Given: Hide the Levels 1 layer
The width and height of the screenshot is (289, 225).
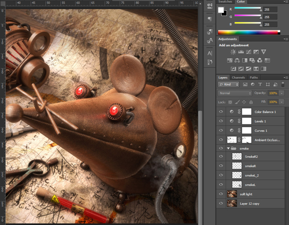Looking at the screenshot, I should (x=221, y=121).
